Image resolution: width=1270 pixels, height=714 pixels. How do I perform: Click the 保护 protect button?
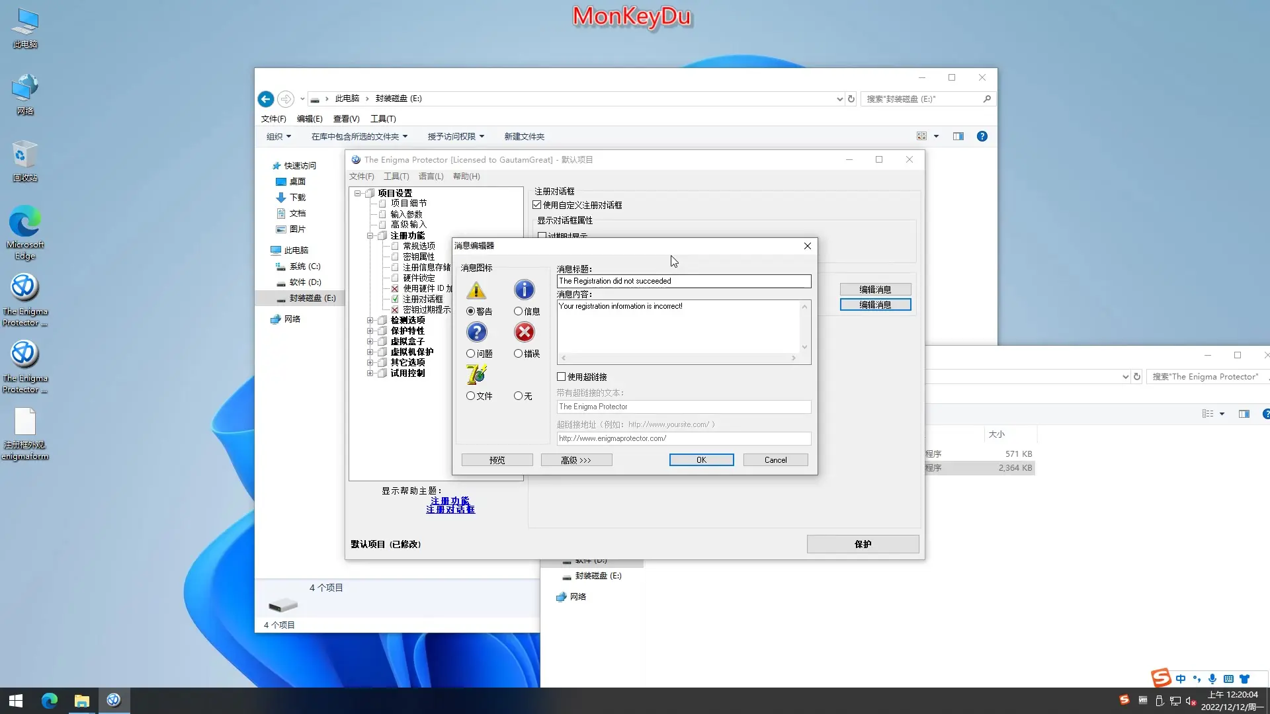point(863,544)
